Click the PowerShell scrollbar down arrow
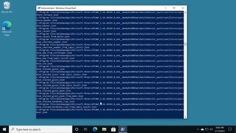The width and height of the screenshot is (236, 133). (185, 117)
